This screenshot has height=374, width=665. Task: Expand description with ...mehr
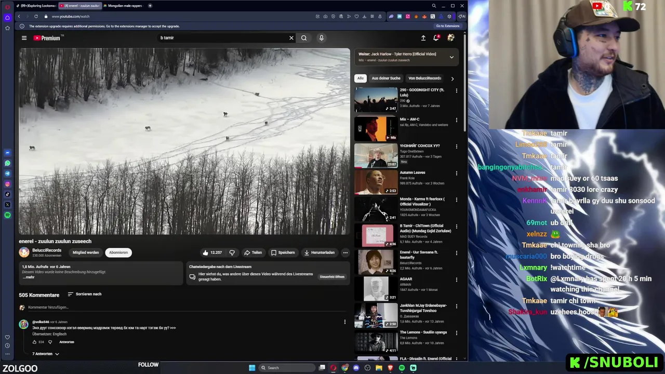29,277
